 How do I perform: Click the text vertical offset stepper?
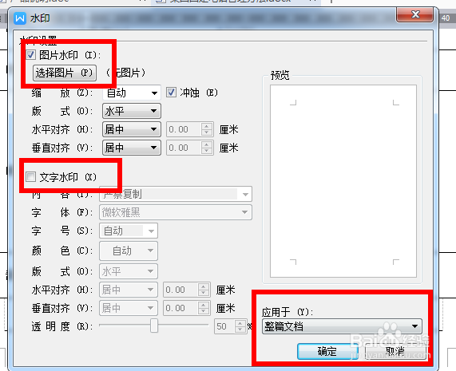(x=204, y=308)
